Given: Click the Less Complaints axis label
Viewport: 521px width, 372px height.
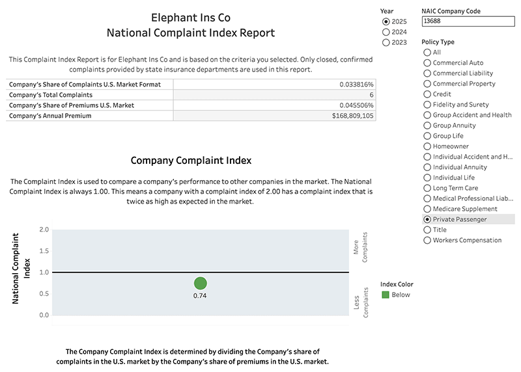Looking at the screenshot, I should point(361,302).
